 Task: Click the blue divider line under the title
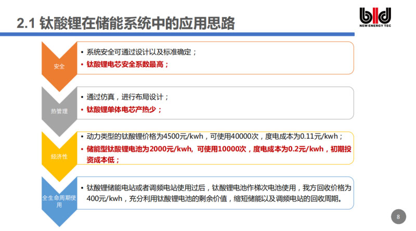click(177, 34)
